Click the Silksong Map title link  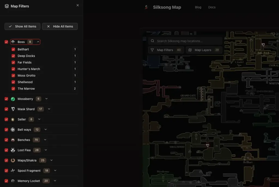[x=167, y=7]
